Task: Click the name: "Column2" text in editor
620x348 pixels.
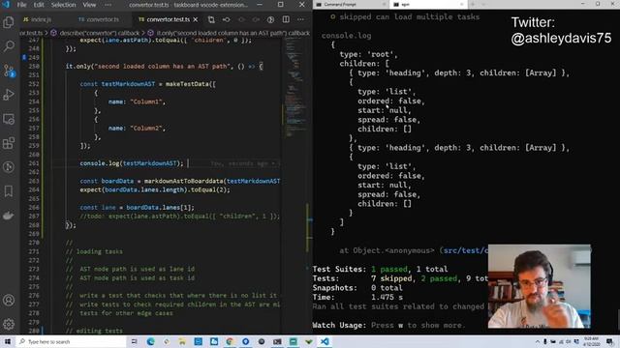Action: coord(137,129)
